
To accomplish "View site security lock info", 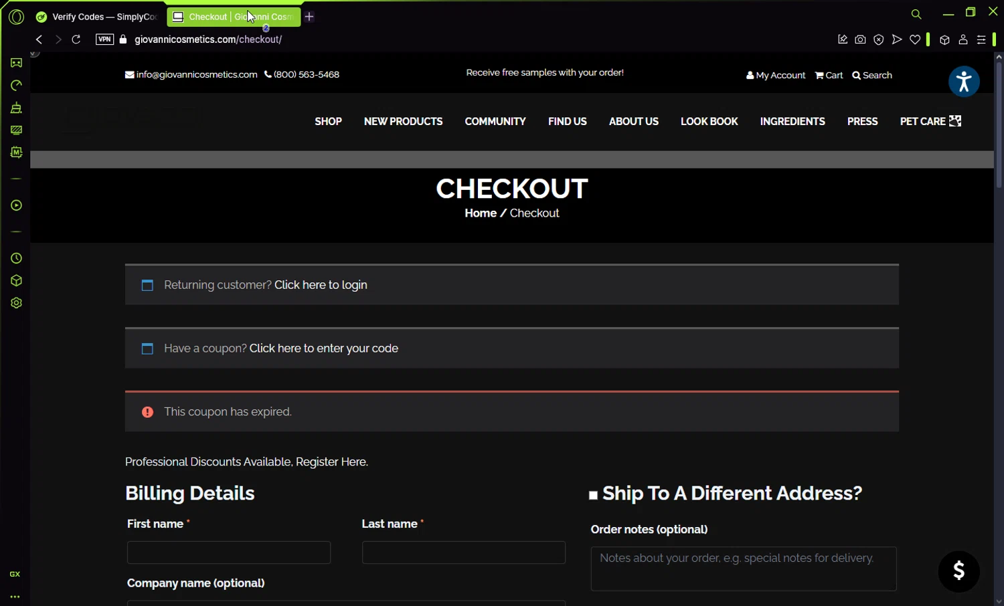I will pos(123,39).
